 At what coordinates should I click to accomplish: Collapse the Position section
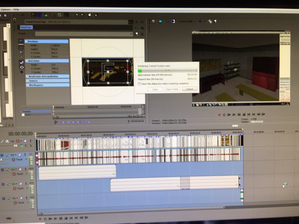26,41
